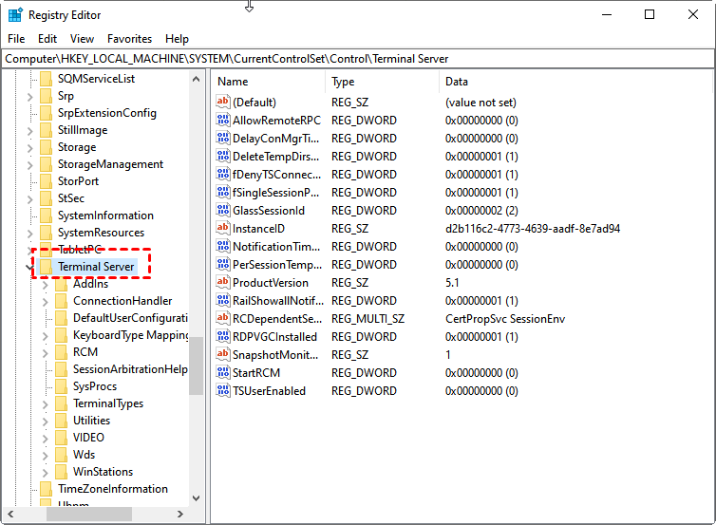Screen dimensions: 716x525
Task: Expand the RCM subkey
Action: [x=46, y=352]
